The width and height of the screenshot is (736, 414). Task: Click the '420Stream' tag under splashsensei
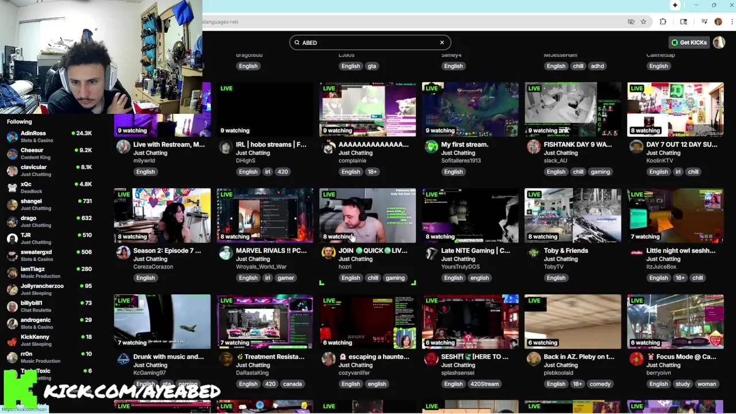click(x=484, y=384)
